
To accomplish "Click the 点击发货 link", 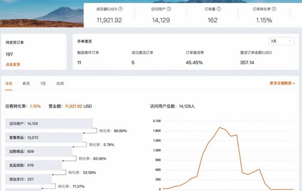I will 13,64.
